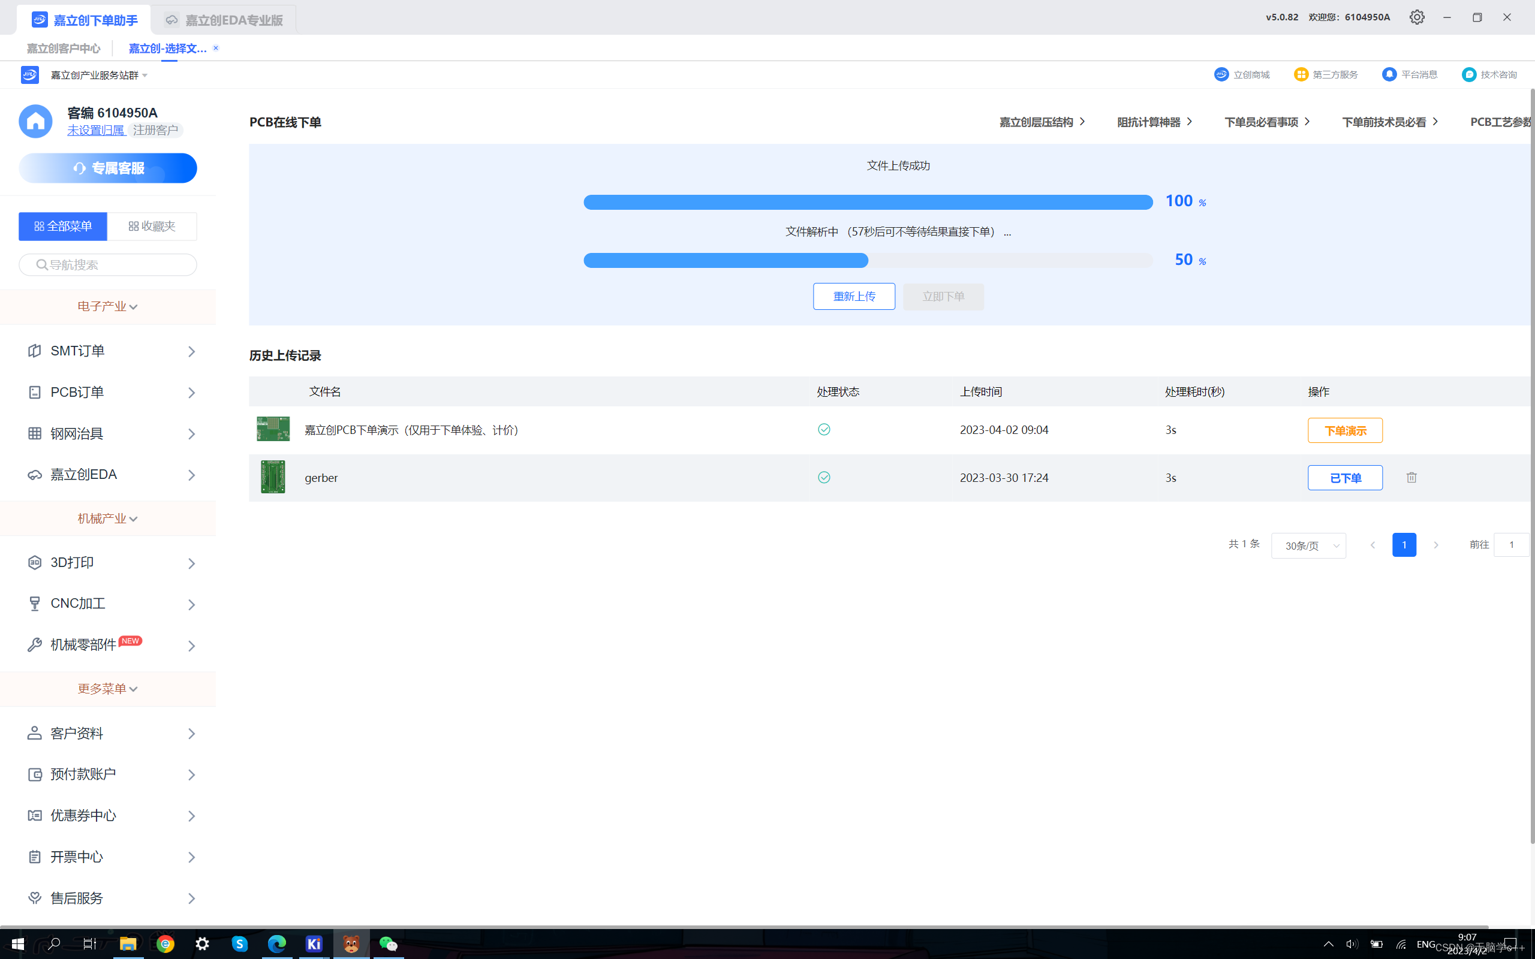The height and width of the screenshot is (959, 1535).
Task: Click the 优惠券中心 coupon icon
Action: (x=35, y=815)
